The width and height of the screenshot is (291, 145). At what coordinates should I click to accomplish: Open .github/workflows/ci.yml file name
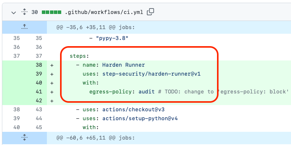pos(104,12)
